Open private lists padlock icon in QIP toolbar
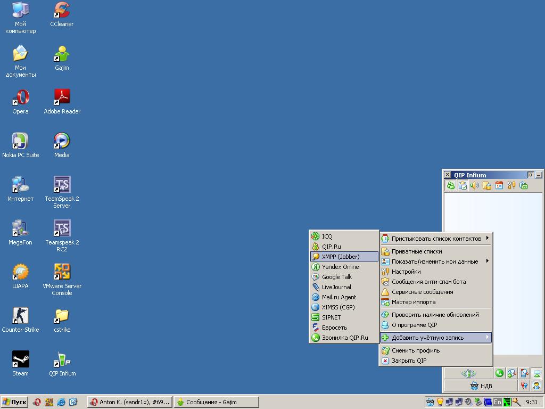This screenshot has height=409, width=545. [486, 185]
